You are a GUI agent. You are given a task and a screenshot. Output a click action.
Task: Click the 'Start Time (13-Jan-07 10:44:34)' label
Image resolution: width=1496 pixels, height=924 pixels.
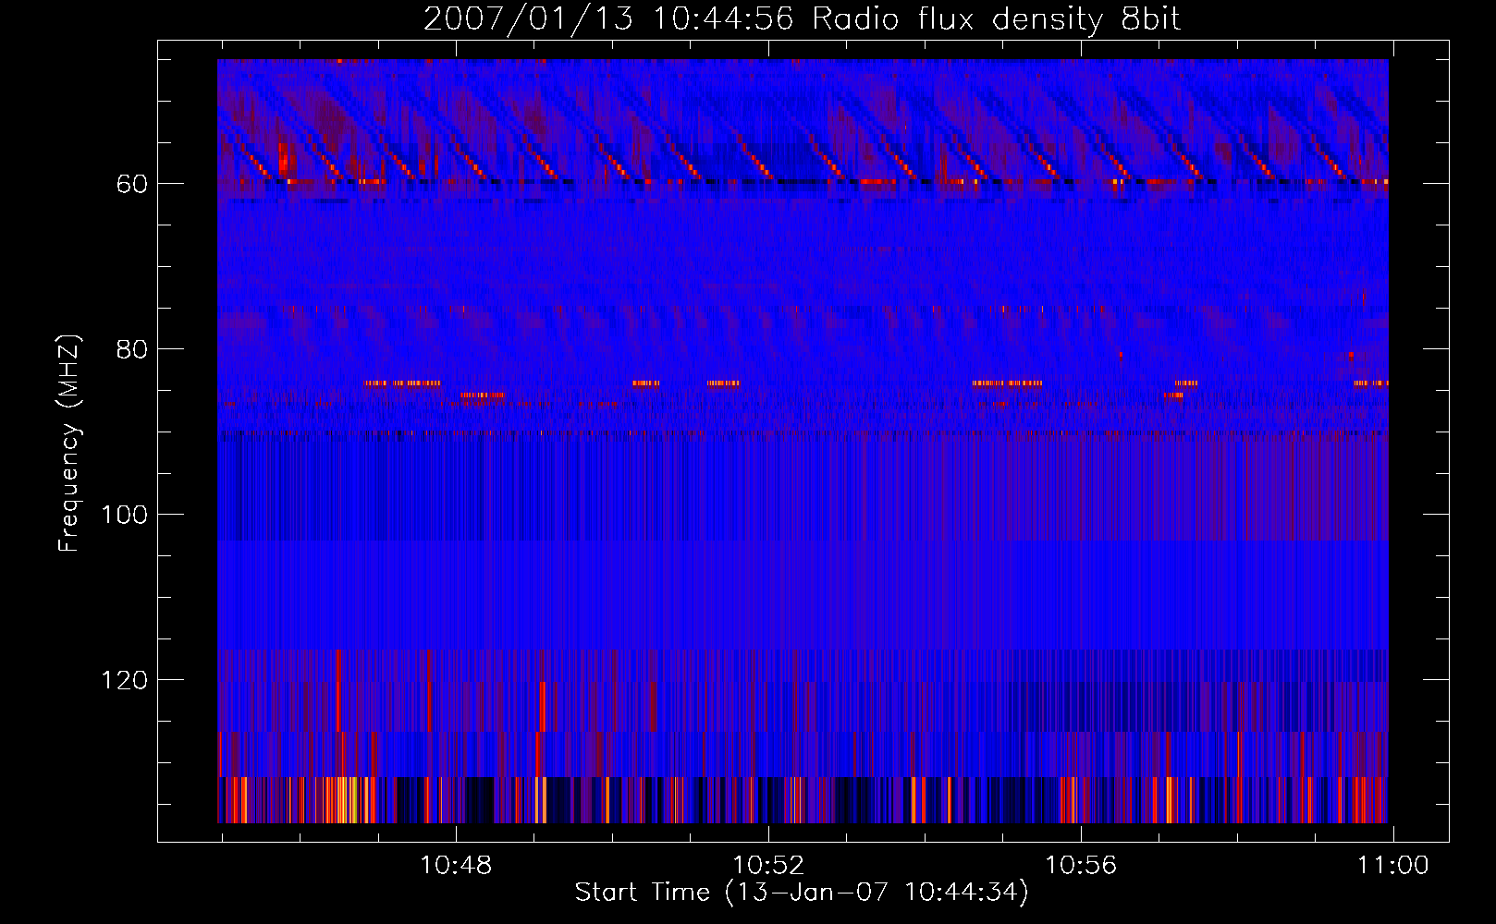coord(802,893)
